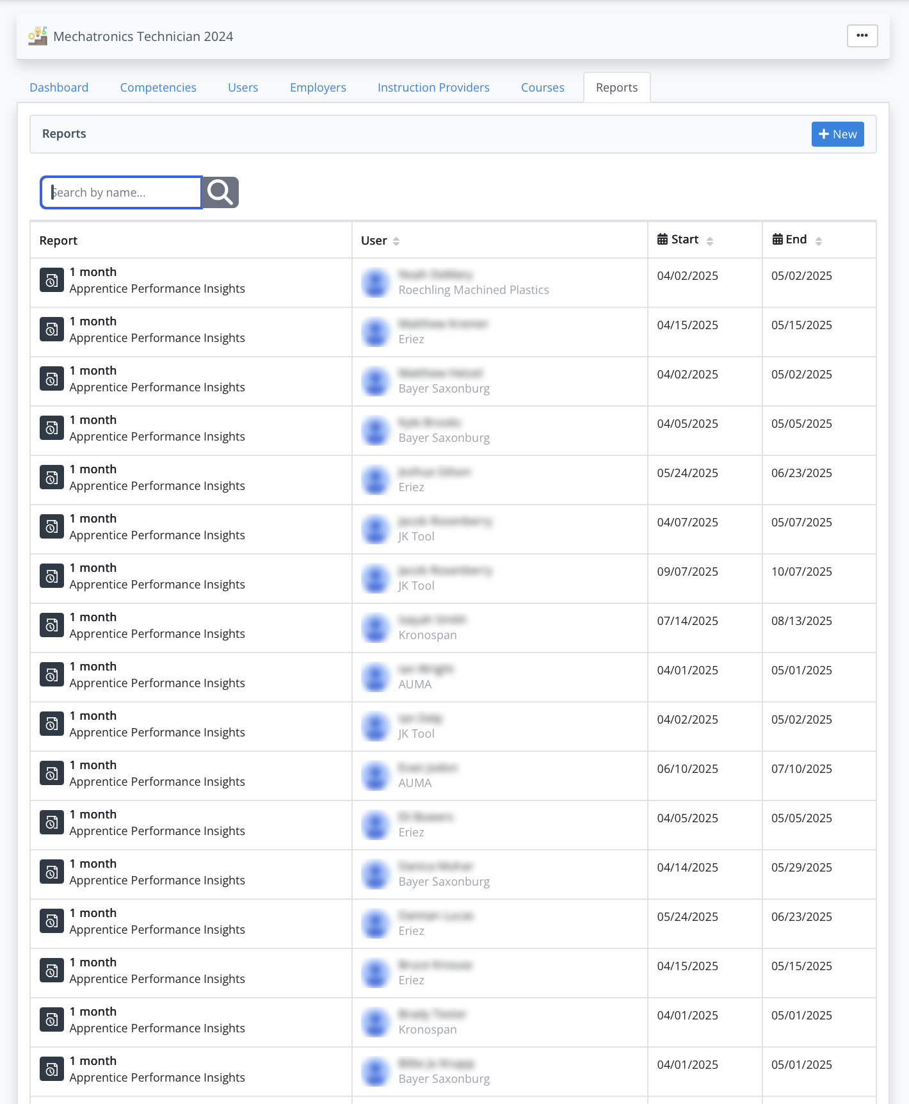
Task: Open the Courses tab
Action: 542,88
